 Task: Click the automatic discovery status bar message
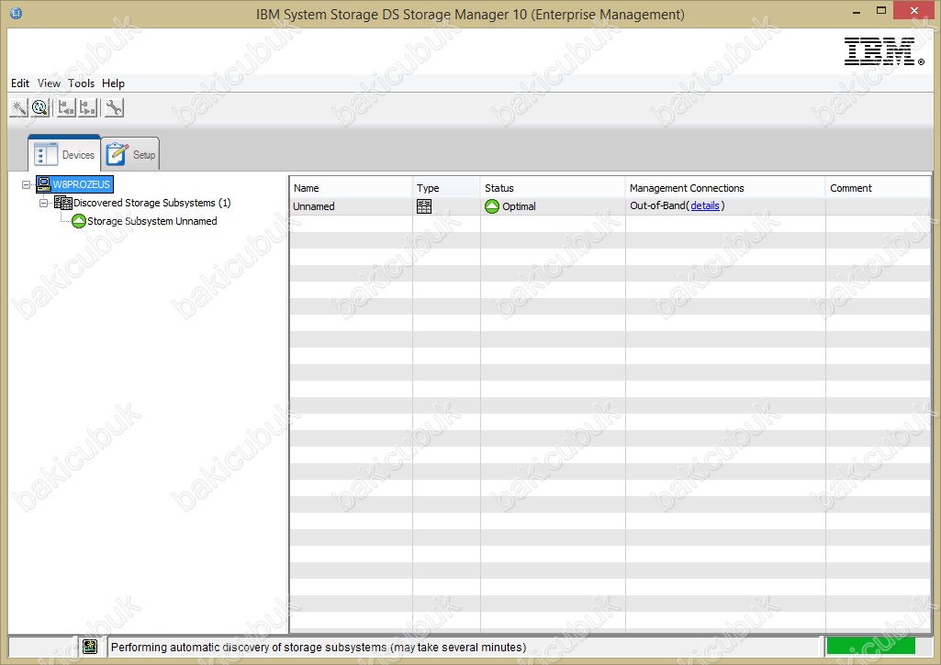pyautogui.click(x=318, y=647)
